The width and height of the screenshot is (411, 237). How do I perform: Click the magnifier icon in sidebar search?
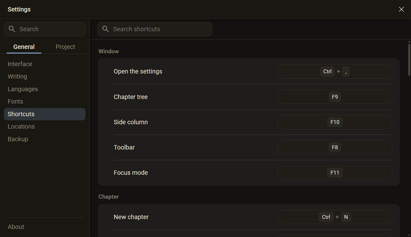(12, 29)
